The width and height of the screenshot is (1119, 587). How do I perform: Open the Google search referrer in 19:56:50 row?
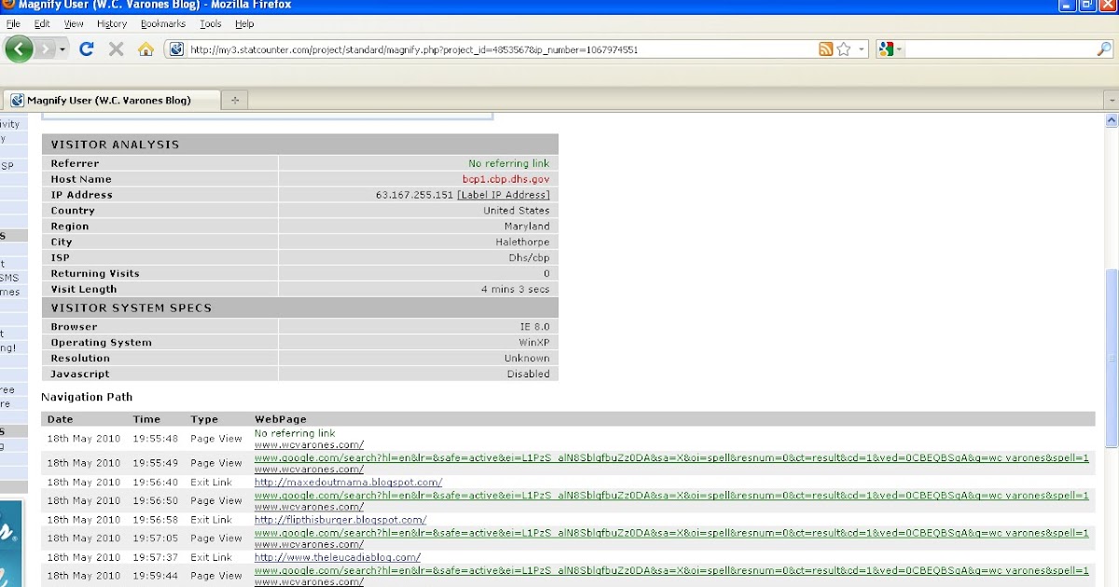tap(671, 495)
